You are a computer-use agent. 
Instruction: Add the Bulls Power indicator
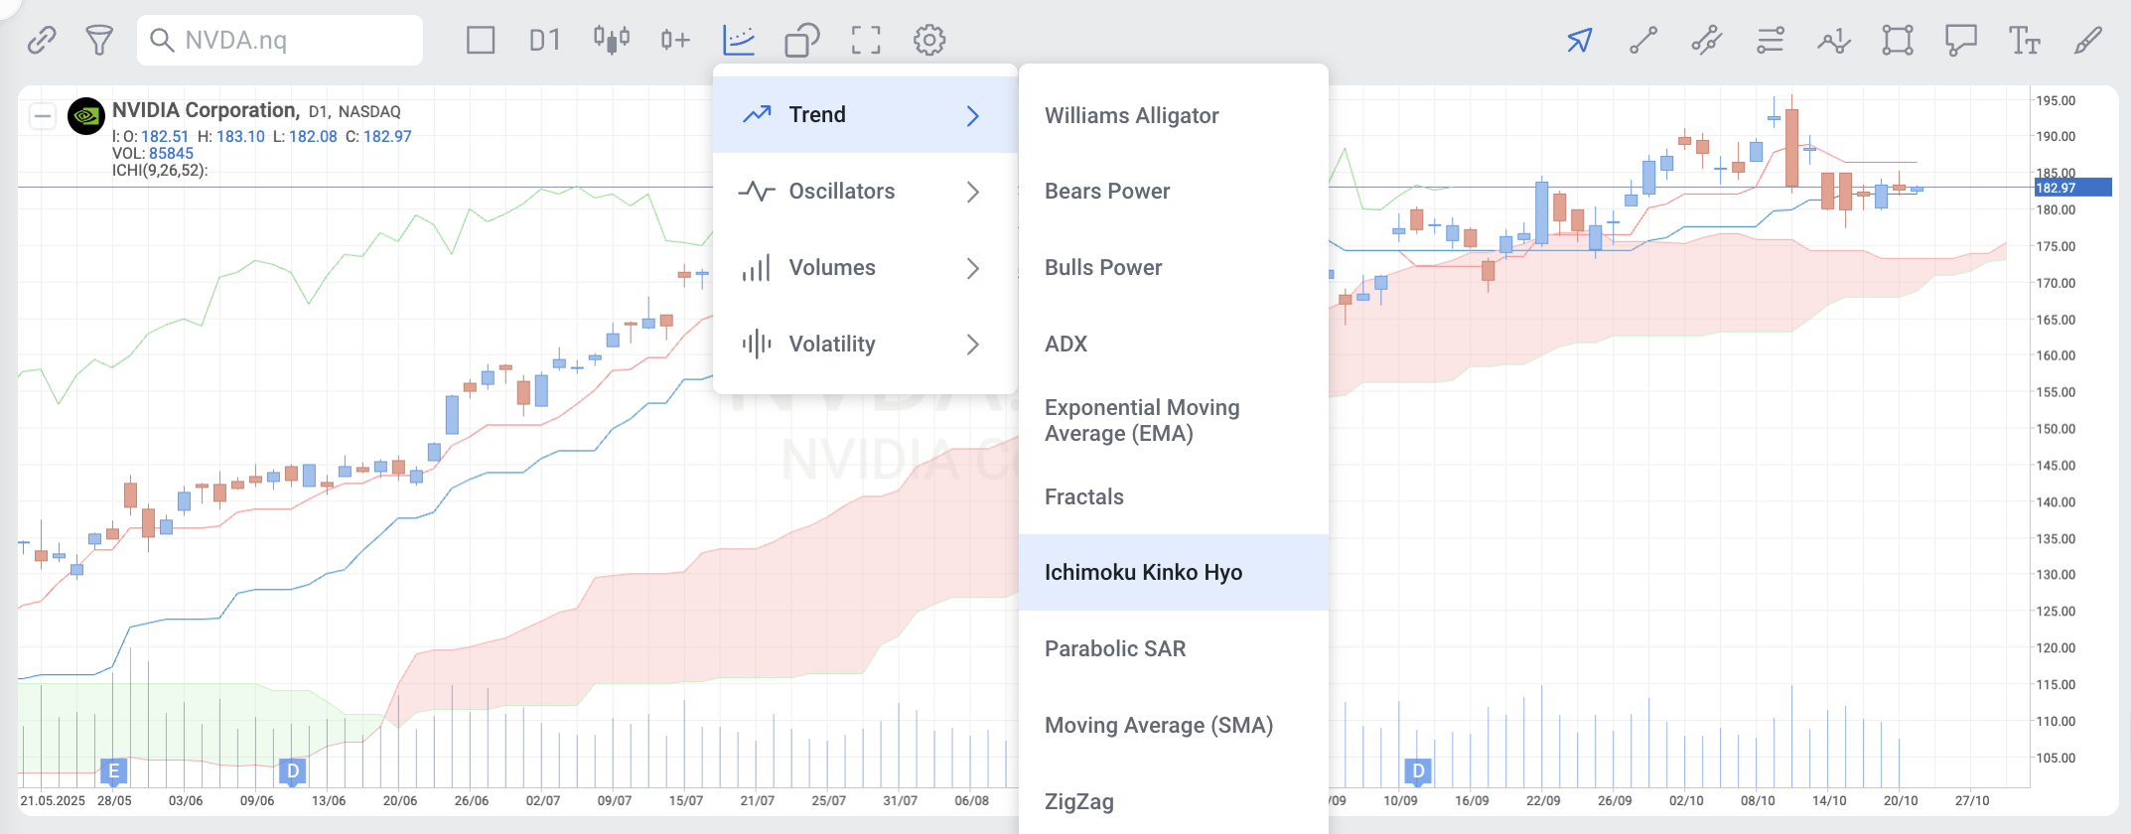pos(1174,268)
